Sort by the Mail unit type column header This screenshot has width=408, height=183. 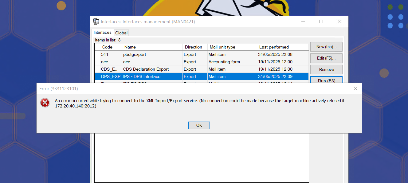point(232,47)
